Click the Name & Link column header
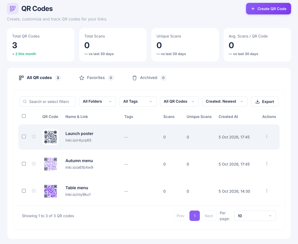298x244 pixels. pyautogui.click(x=77, y=117)
